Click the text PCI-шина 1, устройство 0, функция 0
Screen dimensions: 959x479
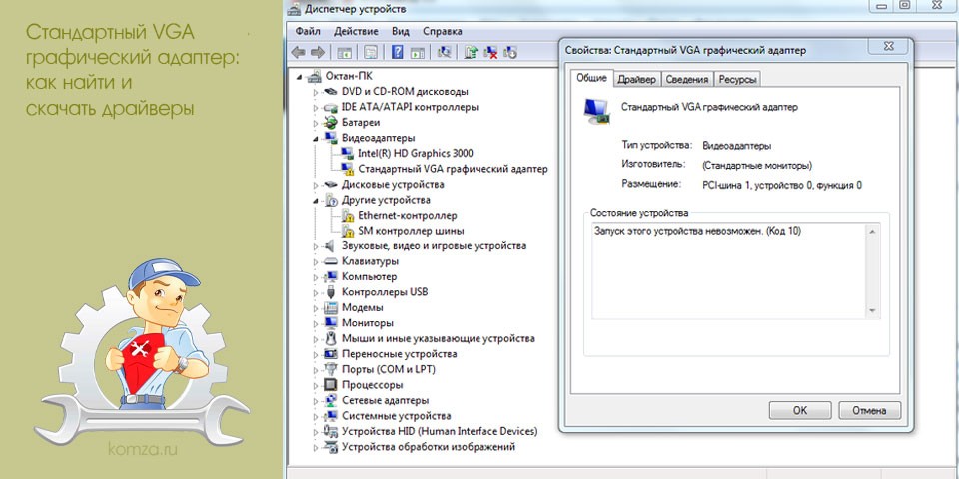point(782,185)
